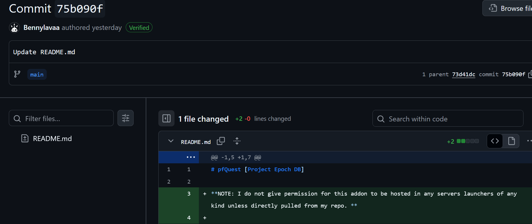Copy the full commit SHA icon
This screenshot has height=224, width=532.
coord(530,74)
